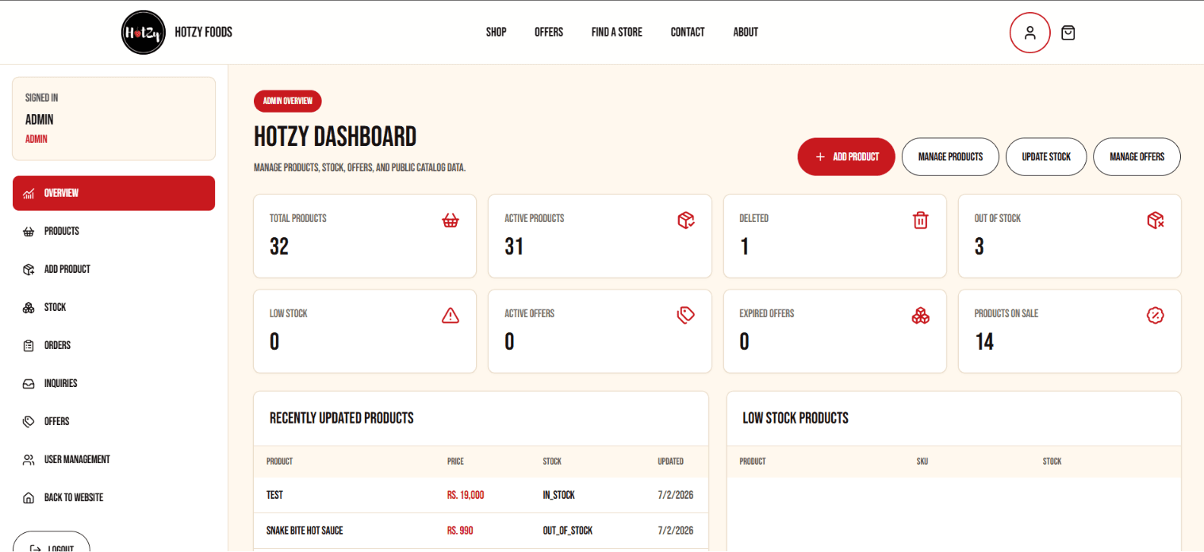Click the Manage Offers button
The height and width of the screenshot is (552, 1204).
click(1137, 157)
